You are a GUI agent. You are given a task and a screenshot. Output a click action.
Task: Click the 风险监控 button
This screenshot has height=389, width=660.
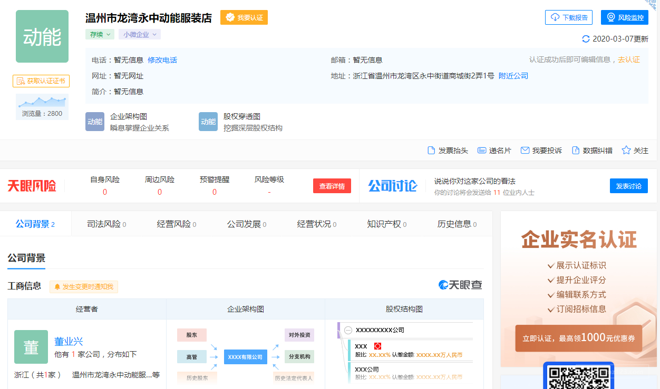pos(624,17)
